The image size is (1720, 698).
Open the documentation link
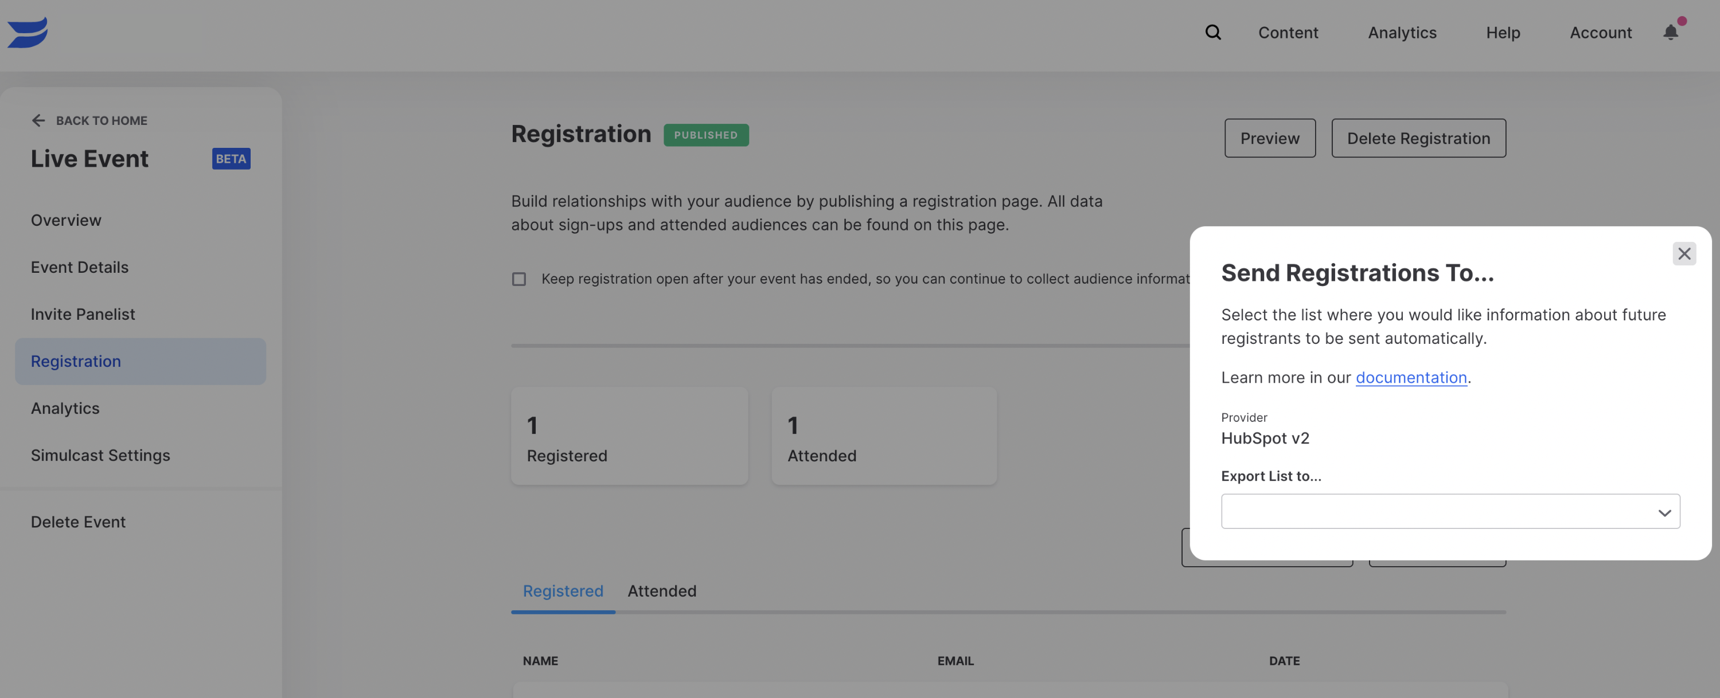pos(1411,378)
